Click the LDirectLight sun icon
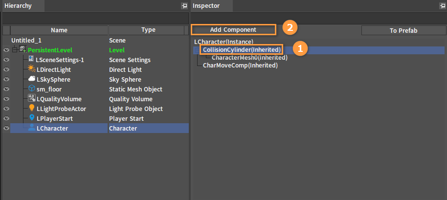The image size is (447, 200). [31, 69]
